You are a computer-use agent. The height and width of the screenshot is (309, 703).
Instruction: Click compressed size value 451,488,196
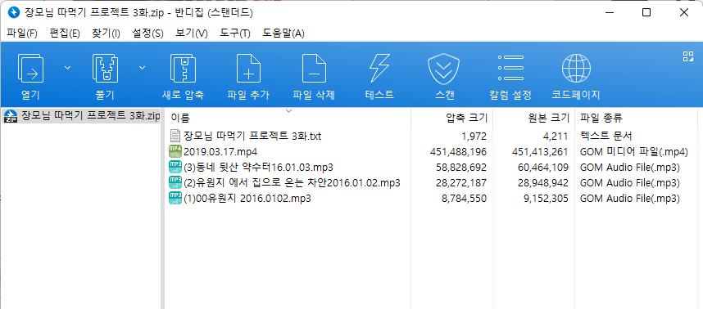[458, 151]
